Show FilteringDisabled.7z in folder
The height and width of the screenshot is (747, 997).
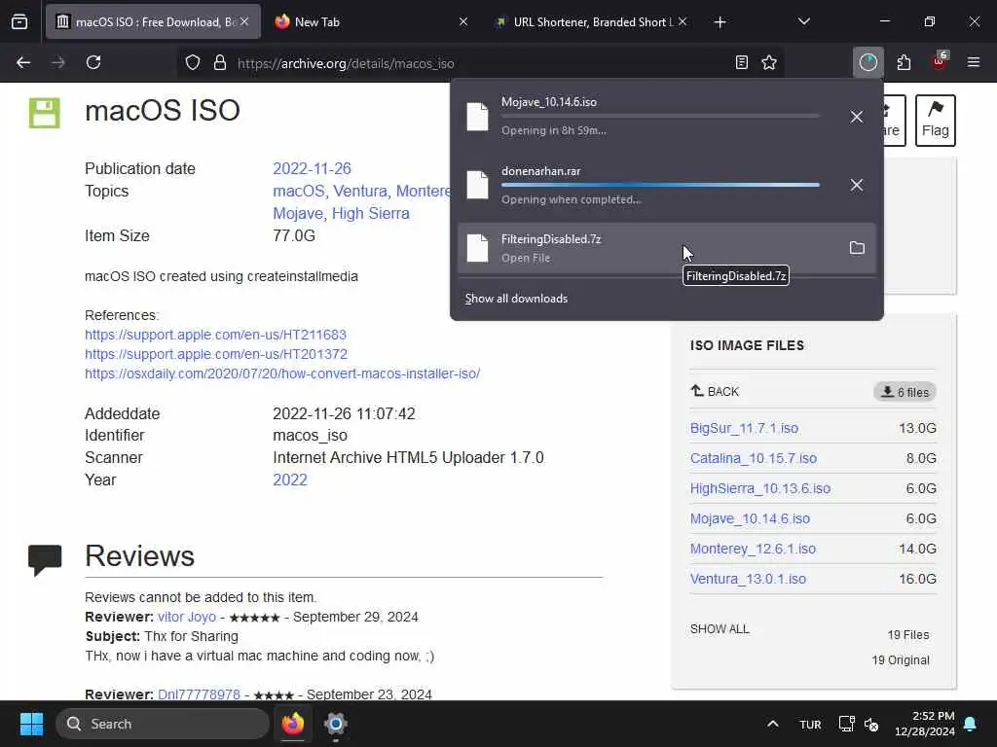coord(857,248)
